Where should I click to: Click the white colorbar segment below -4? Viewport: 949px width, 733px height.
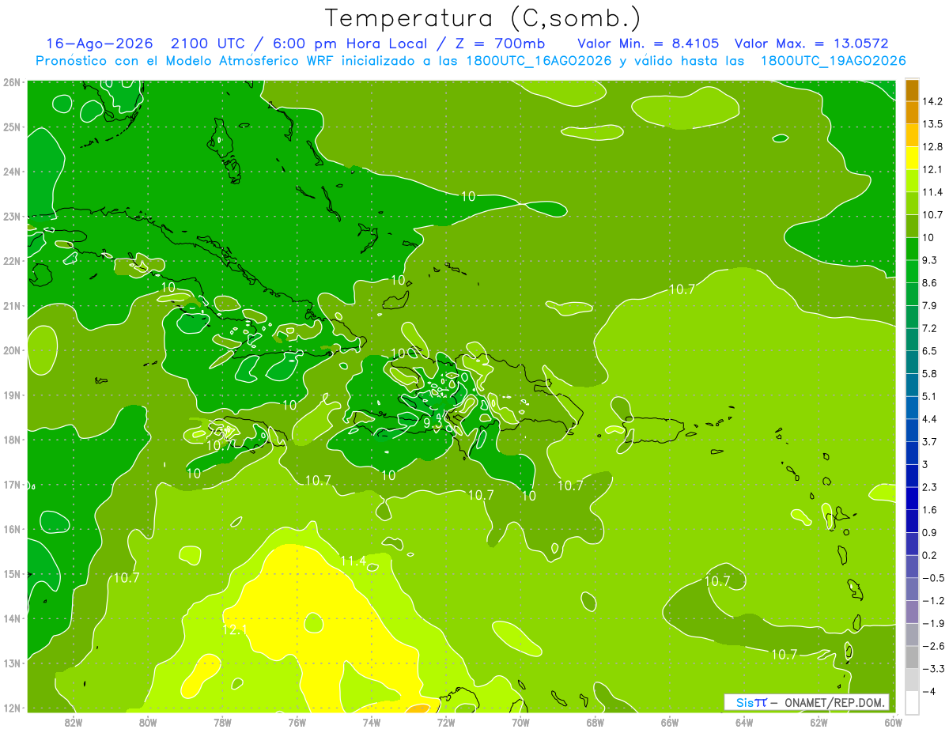coord(912,702)
